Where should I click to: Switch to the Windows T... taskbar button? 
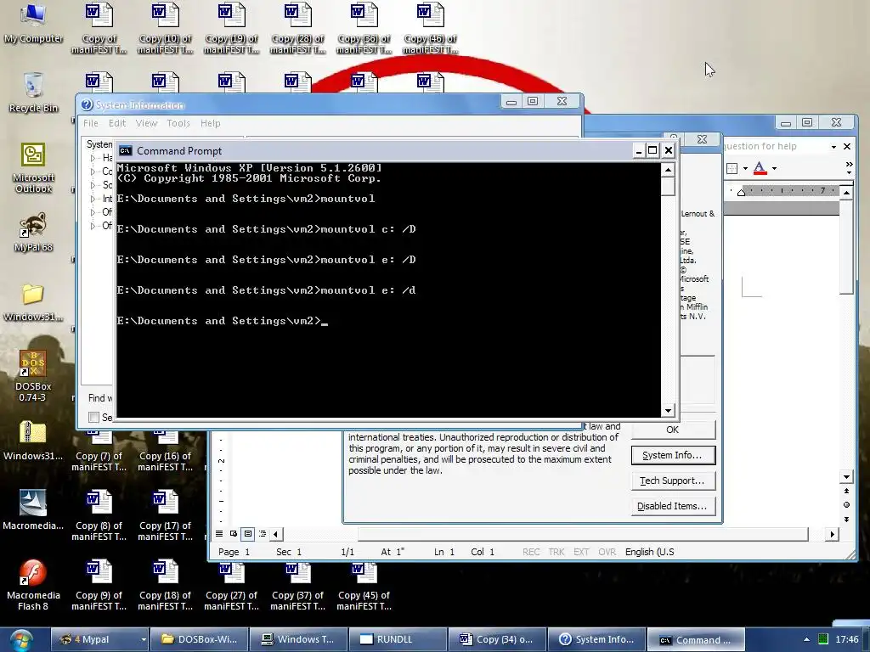[298, 640]
